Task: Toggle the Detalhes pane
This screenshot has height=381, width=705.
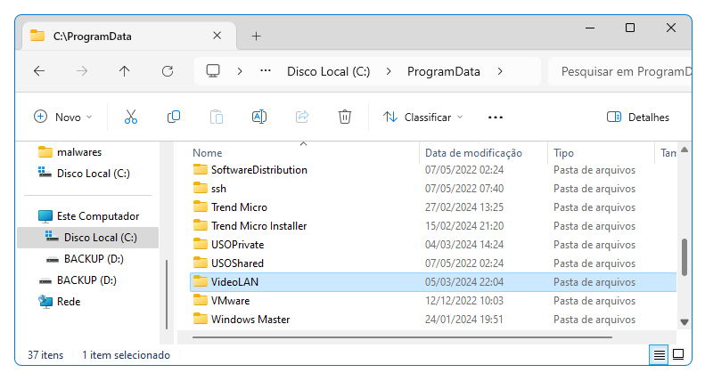Action: tap(638, 117)
